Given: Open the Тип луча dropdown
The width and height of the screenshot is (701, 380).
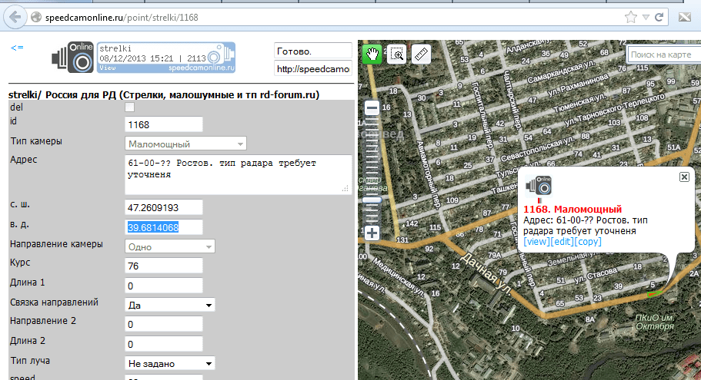Looking at the screenshot, I should coord(169,363).
